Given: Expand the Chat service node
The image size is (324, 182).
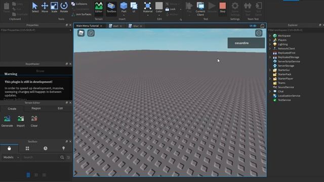Looking at the screenshot, I should pos(270,92).
